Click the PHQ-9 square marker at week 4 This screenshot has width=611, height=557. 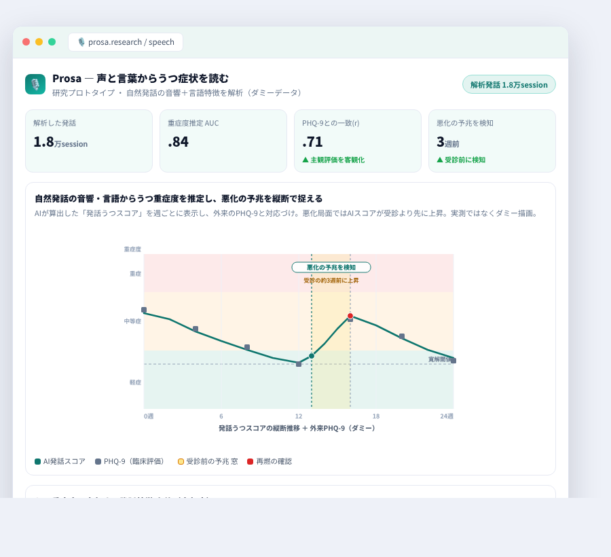196,329
